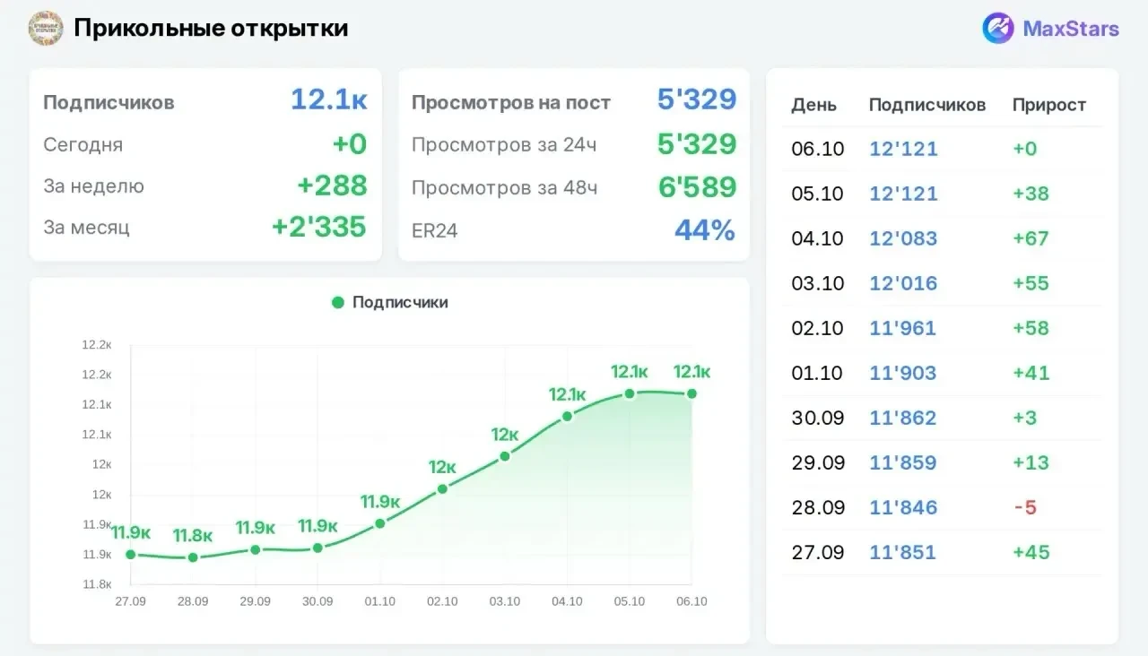The image size is (1148, 656).
Task: Click the chart data point for 01.10
Action: (380, 523)
